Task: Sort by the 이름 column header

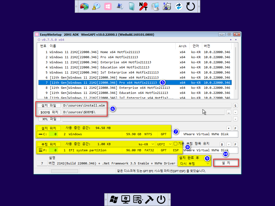Action: [112, 46]
